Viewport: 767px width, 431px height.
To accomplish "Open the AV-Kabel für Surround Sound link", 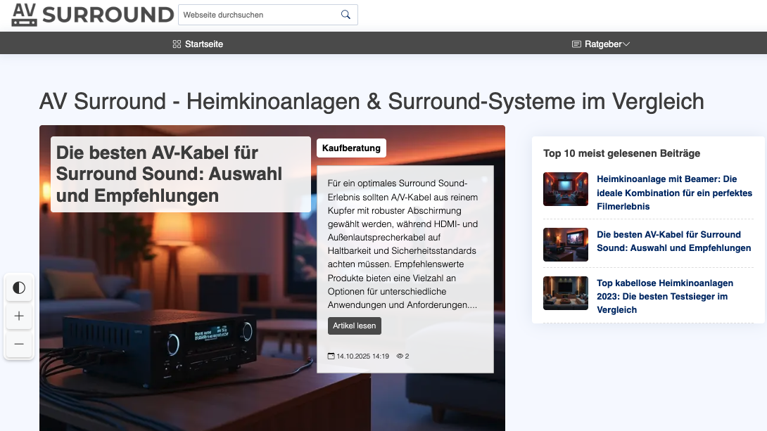I will point(673,241).
